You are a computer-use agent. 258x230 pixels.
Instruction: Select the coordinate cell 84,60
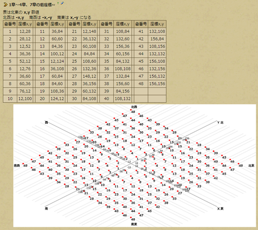click(57, 84)
